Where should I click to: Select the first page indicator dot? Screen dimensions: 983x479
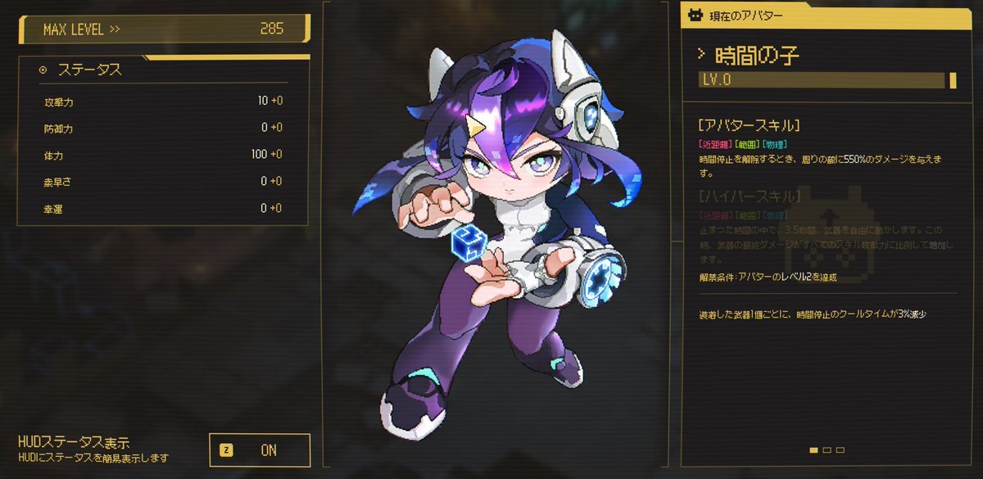(x=813, y=450)
